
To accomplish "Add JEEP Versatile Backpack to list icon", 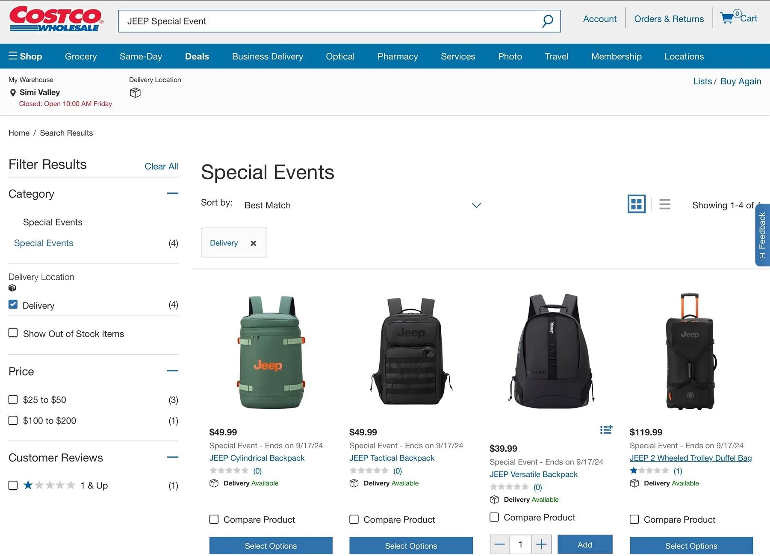I will pos(606,429).
